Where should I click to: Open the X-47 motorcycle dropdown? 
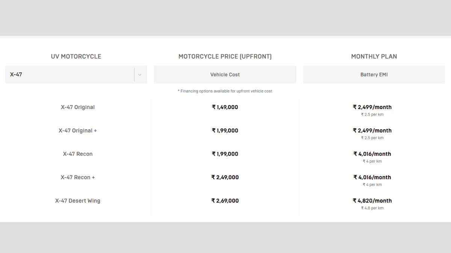point(71,75)
